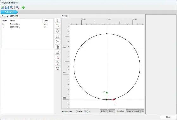Image resolution: width=177 pixels, height=120 pixels.
Task: Toggle the Rulers button
Action: 104,111
